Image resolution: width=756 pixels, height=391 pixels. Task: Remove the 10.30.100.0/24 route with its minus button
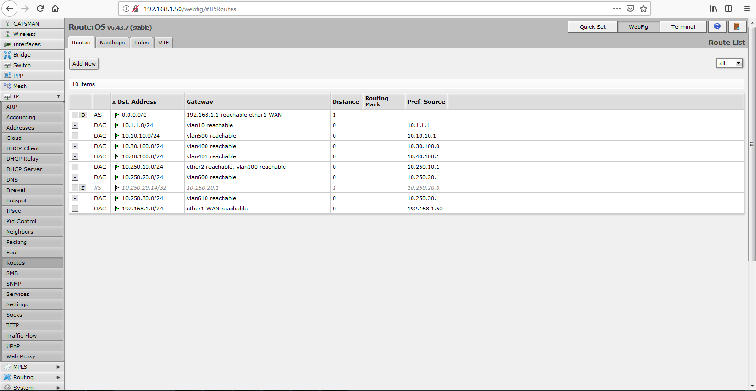click(75, 146)
